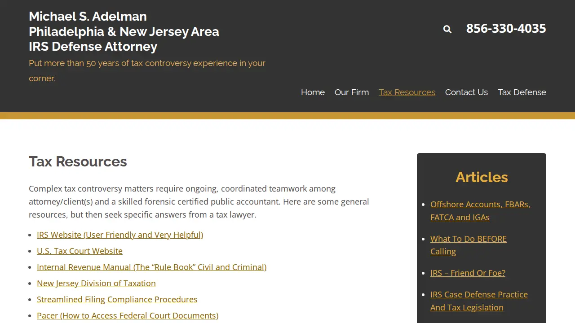
Task: Open What To Do BEFORE Calling article
Action: (x=468, y=245)
